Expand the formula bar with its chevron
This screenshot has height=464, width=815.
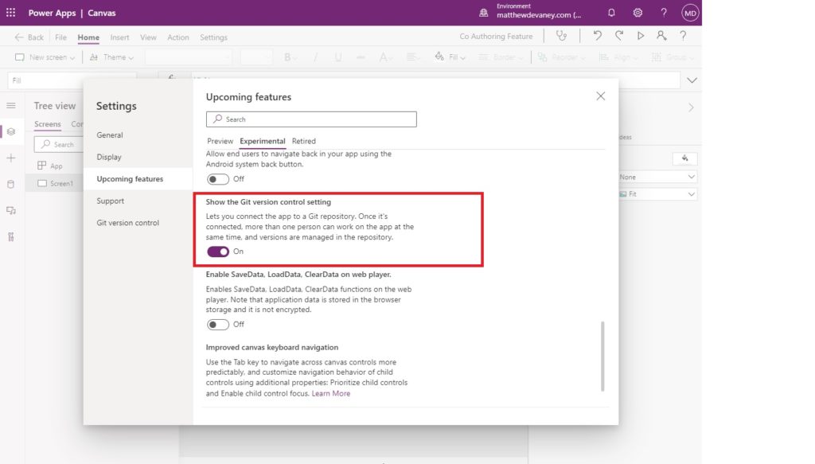tap(692, 80)
